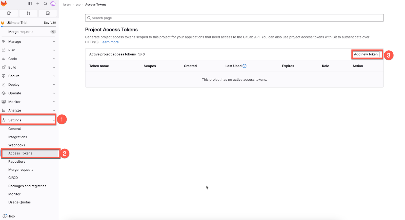Open CI/CD settings page
This screenshot has width=405, height=220.
coord(13,178)
